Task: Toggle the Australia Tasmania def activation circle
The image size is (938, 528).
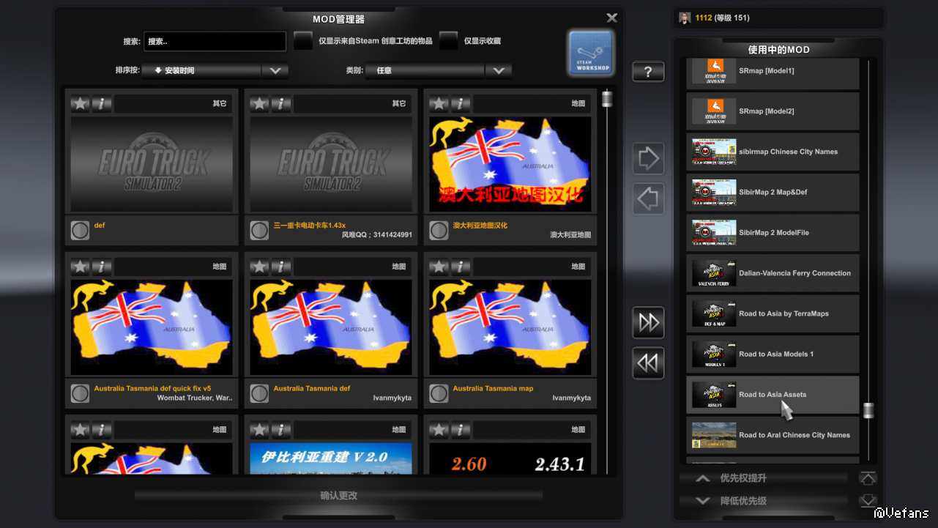Action: point(259,393)
